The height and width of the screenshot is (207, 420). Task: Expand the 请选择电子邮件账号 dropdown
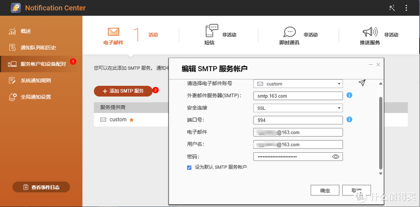(298, 84)
